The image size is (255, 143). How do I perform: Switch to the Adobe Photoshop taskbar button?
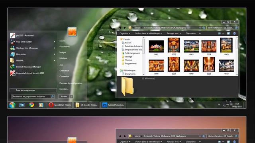pyautogui.click(x=113, y=105)
